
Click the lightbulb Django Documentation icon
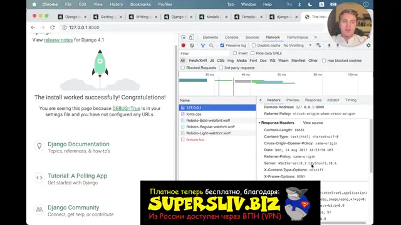(39, 146)
